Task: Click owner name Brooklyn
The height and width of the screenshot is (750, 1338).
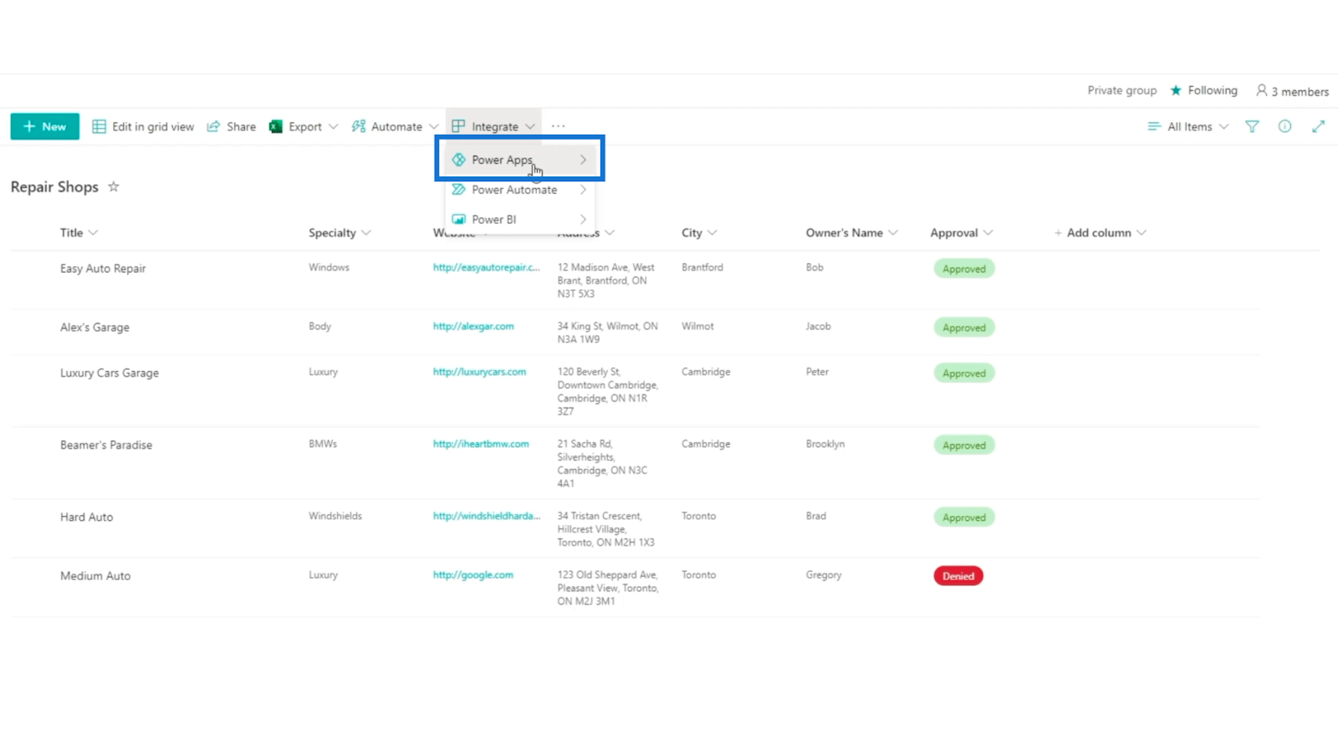Action: [x=825, y=444]
